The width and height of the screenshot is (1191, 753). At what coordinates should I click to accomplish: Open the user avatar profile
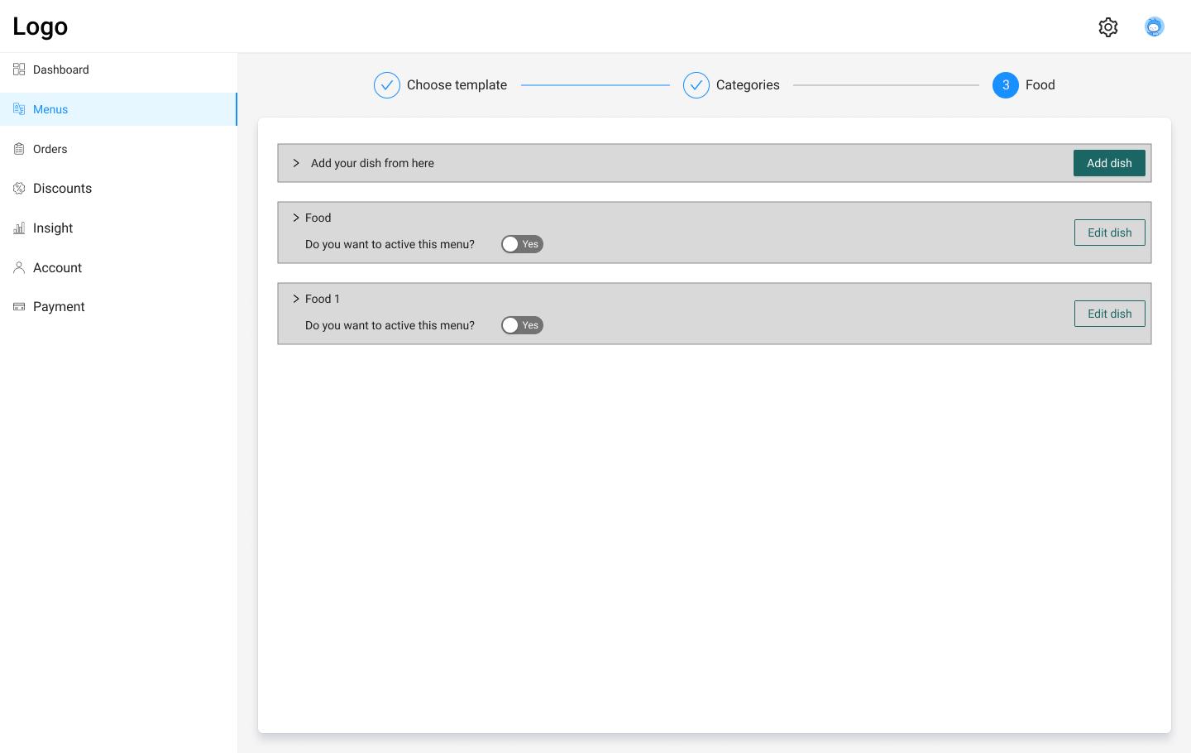click(x=1155, y=26)
